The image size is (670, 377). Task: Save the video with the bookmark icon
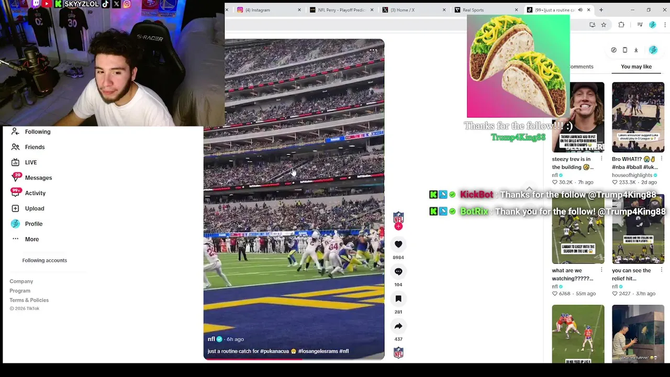tap(398, 298)
